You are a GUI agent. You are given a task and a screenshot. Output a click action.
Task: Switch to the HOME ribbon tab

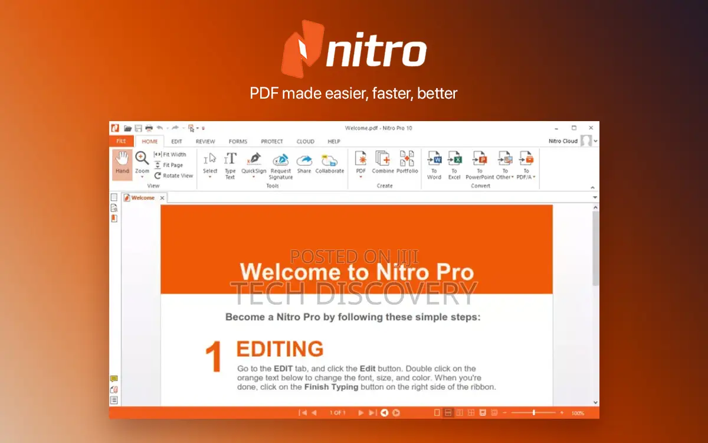(x=150, y=141)
